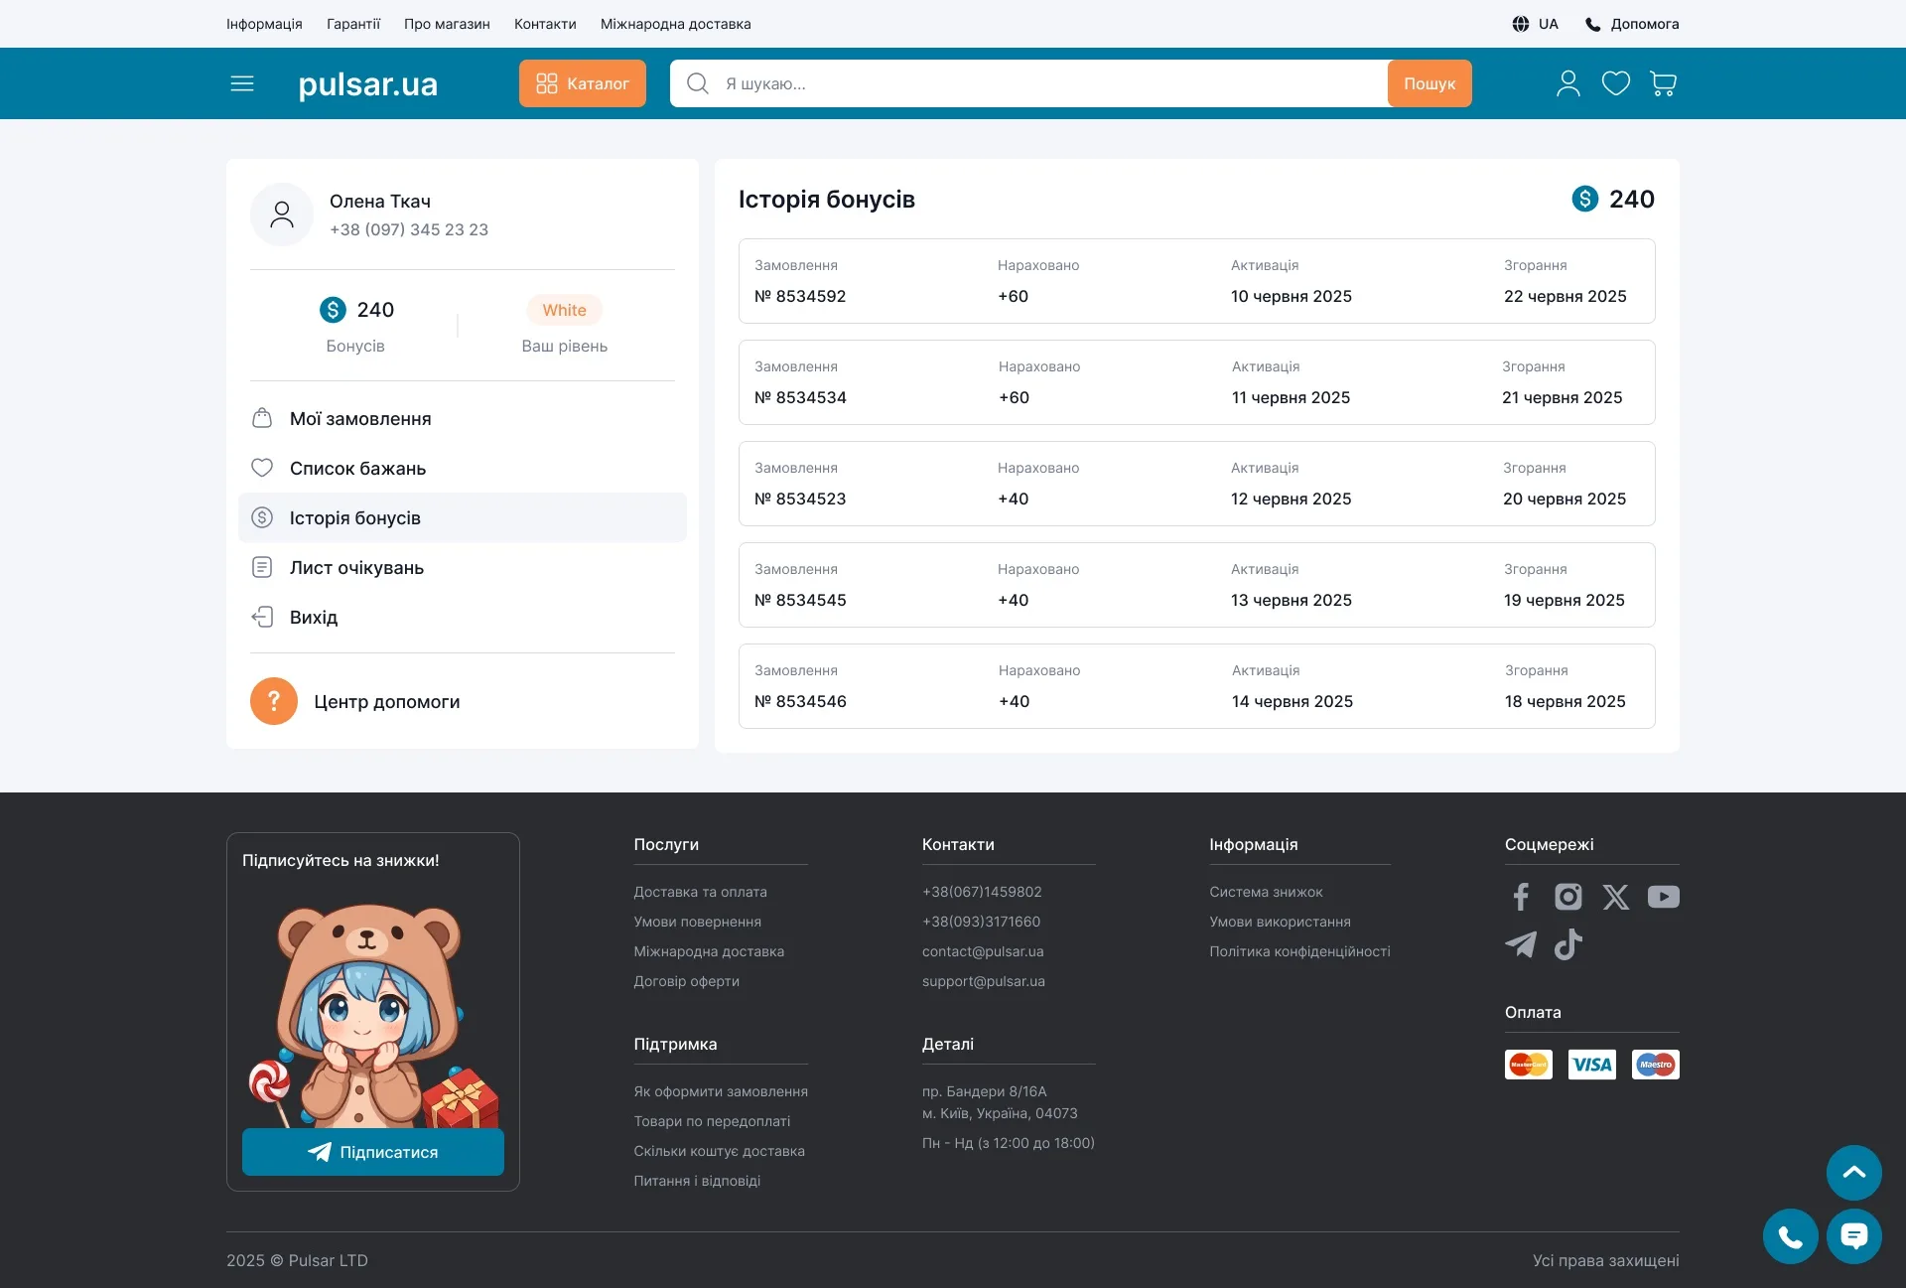
Task: Open wishlist heart icon in header
Action: coord(1615,83)
